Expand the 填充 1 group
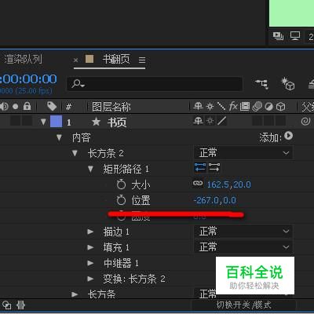This screenshot has height=314, width=314. click(90, 247)
